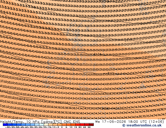The image size is (166, 128).
Task: Click the orange swatch right of 0 label
Action: click(64, 125)
